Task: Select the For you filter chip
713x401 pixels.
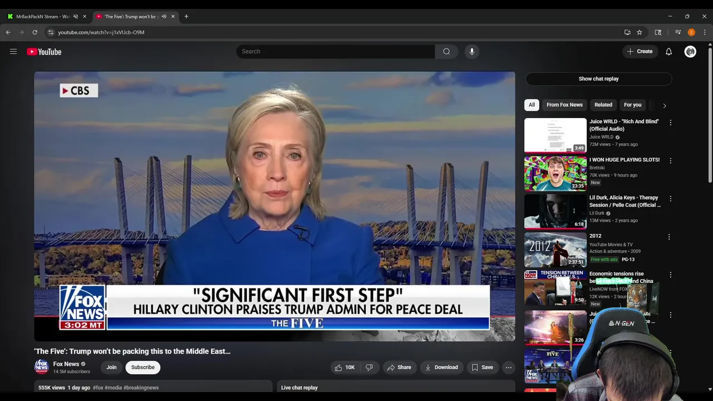Action: click(x=632, y=105)
